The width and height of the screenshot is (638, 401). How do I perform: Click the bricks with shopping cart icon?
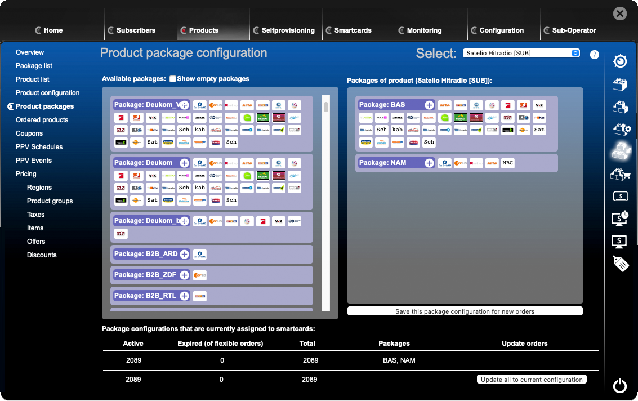coord(620,174)
